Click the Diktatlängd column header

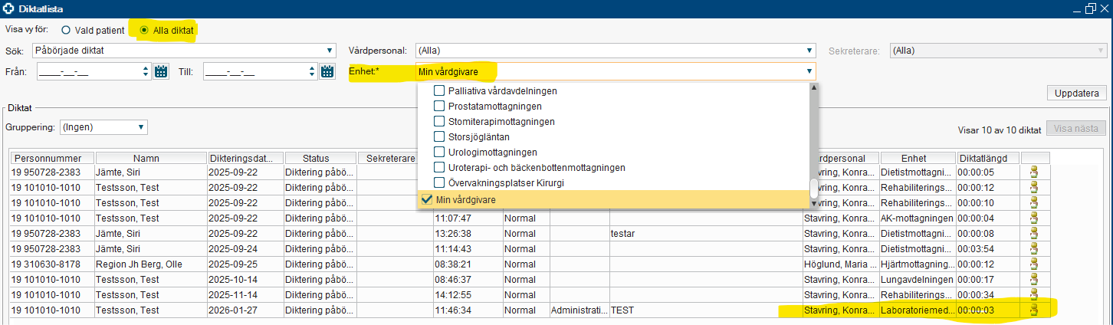point(988,158)
